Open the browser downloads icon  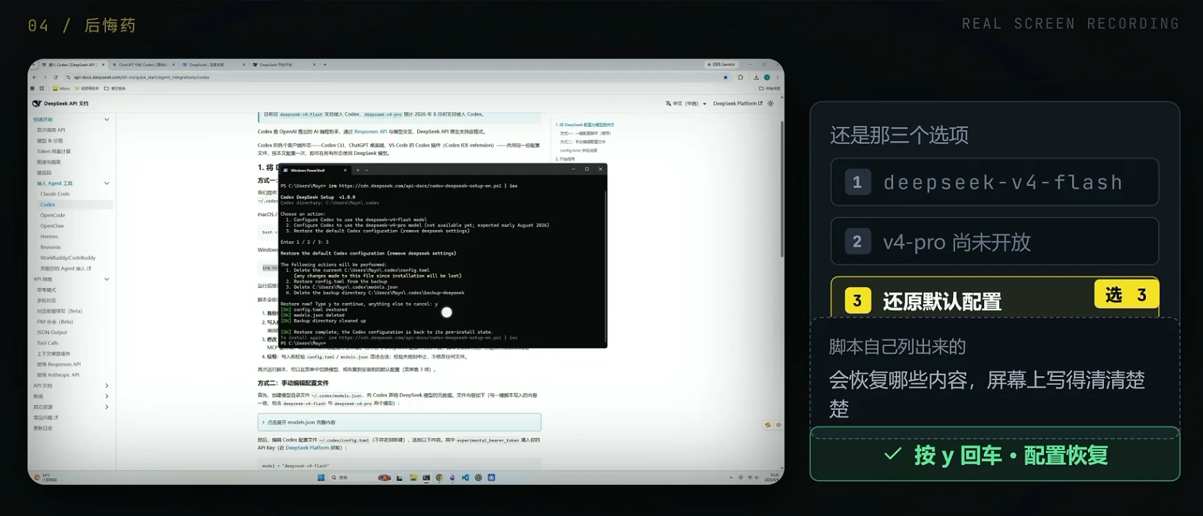tap(756, 77)
